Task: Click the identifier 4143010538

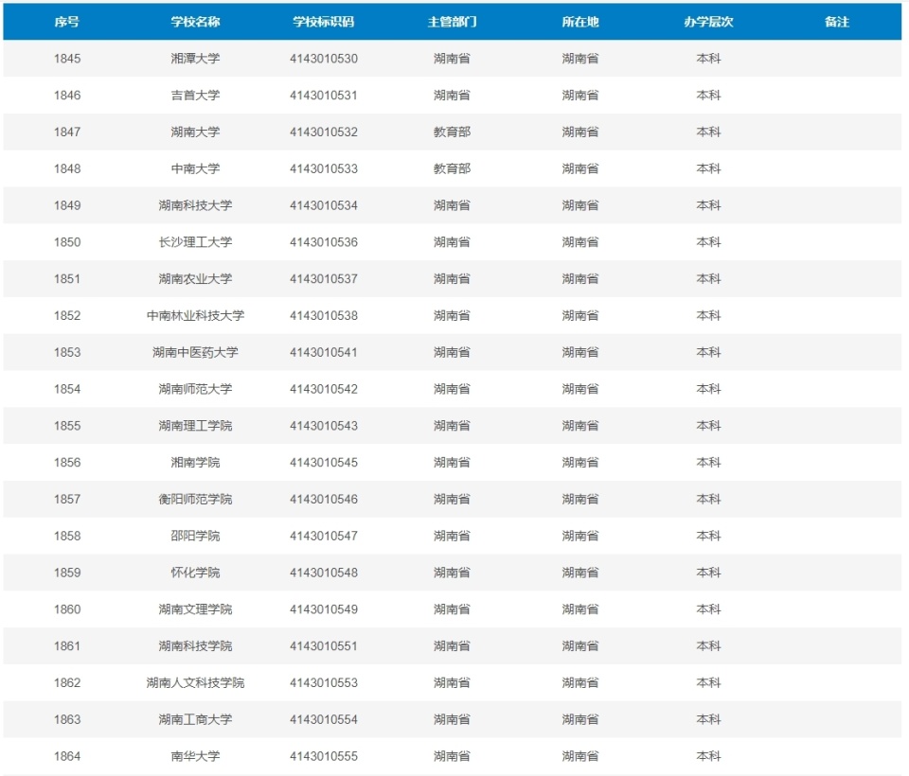Action: (x=324, y=315)
